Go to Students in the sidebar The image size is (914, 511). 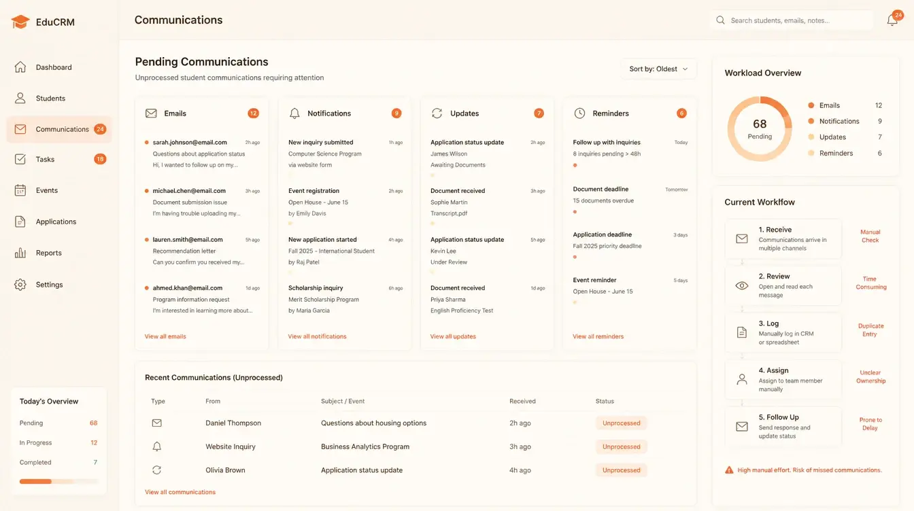click(x=58, y=98)
